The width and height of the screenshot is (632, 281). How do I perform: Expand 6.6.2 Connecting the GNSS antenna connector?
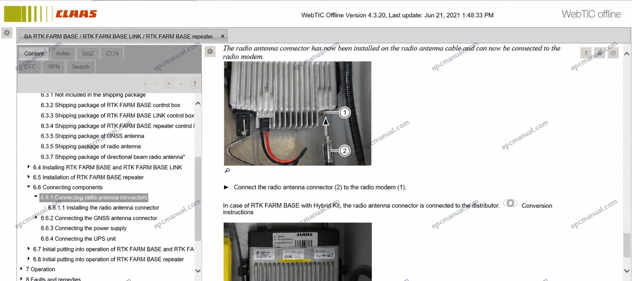click(37, 217)
